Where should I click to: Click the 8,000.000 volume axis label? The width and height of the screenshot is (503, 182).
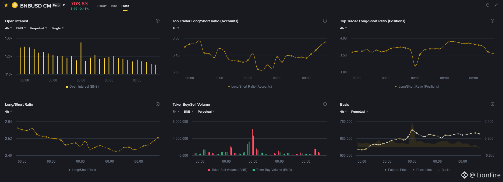pyautogui.click(x=180, y=122)
